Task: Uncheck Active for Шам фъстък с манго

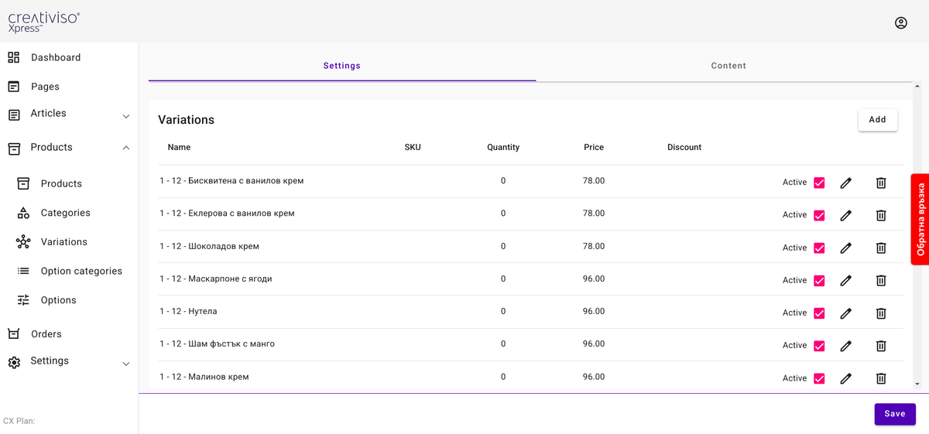Action: click(x=819, y=346)
